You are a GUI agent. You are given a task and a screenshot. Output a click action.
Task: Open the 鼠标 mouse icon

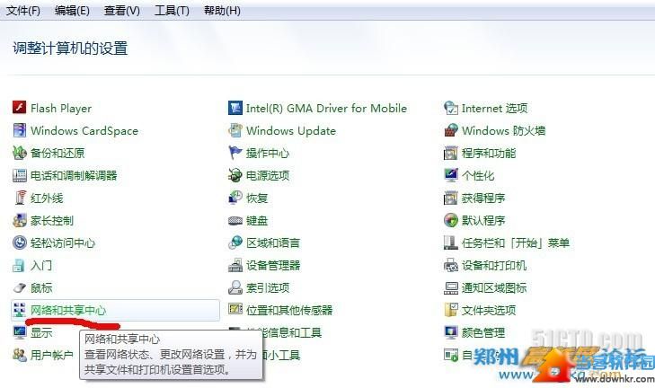point(19,287)
